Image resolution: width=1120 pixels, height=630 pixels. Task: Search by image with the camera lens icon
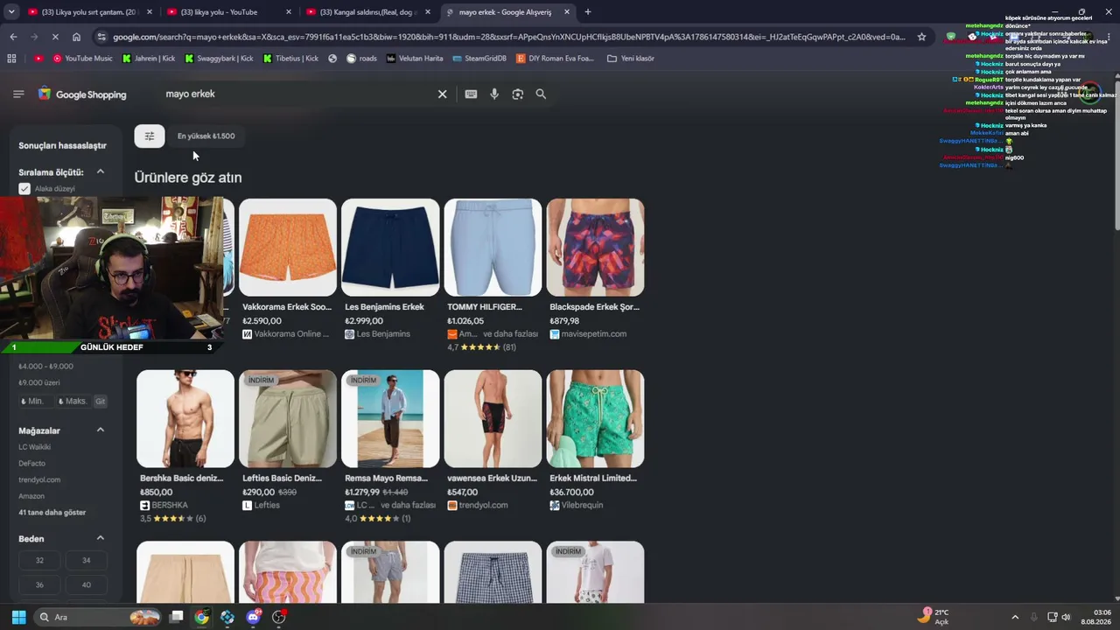pos(518,94)
